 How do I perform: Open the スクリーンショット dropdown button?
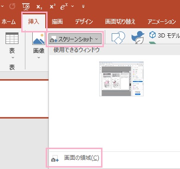coord(75,39)
